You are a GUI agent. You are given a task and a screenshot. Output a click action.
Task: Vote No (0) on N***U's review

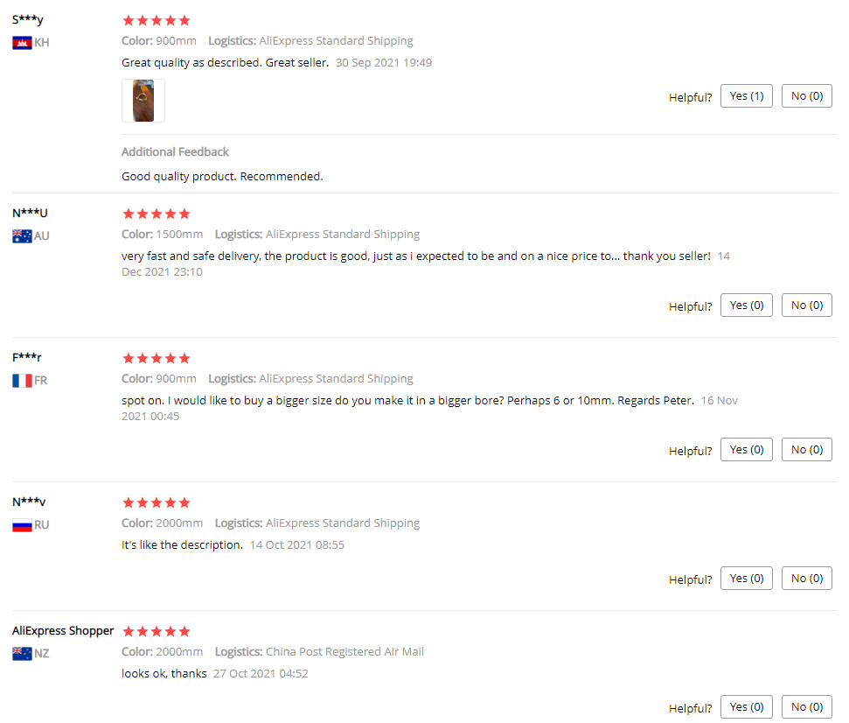[x=806, y=305]
